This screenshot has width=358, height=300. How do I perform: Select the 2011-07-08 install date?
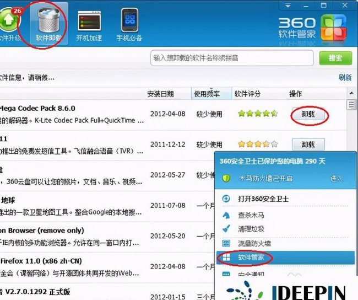click(x=168, y=205)
